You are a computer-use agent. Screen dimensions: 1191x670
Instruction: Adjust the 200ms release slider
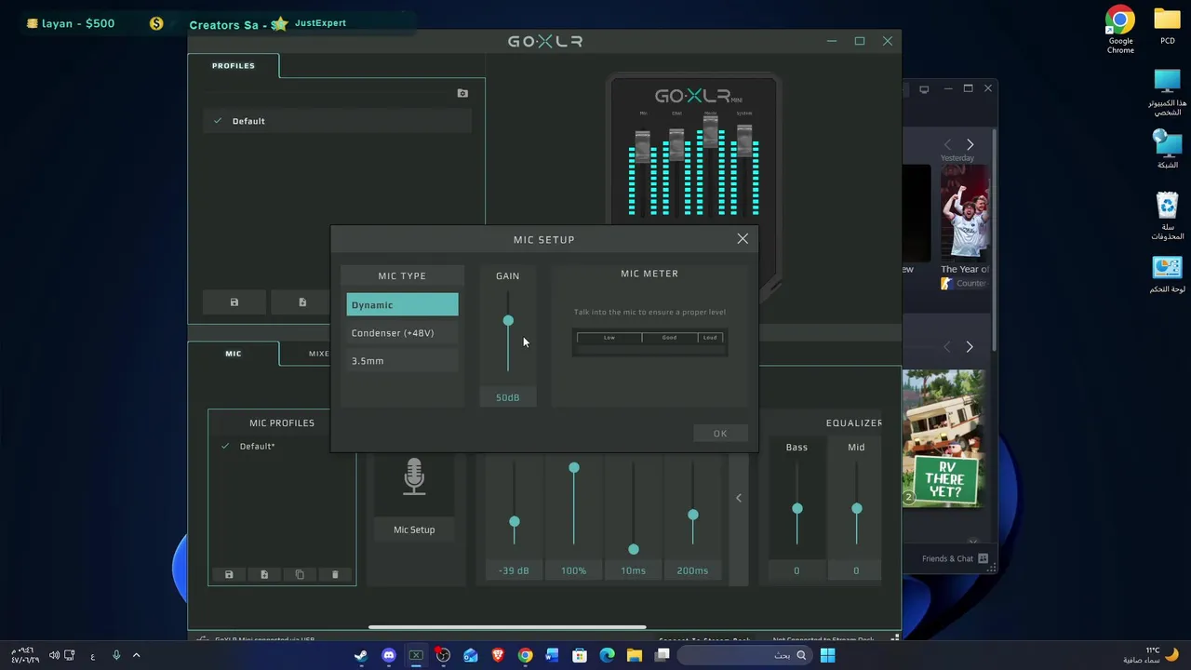(x=693, y=515)
